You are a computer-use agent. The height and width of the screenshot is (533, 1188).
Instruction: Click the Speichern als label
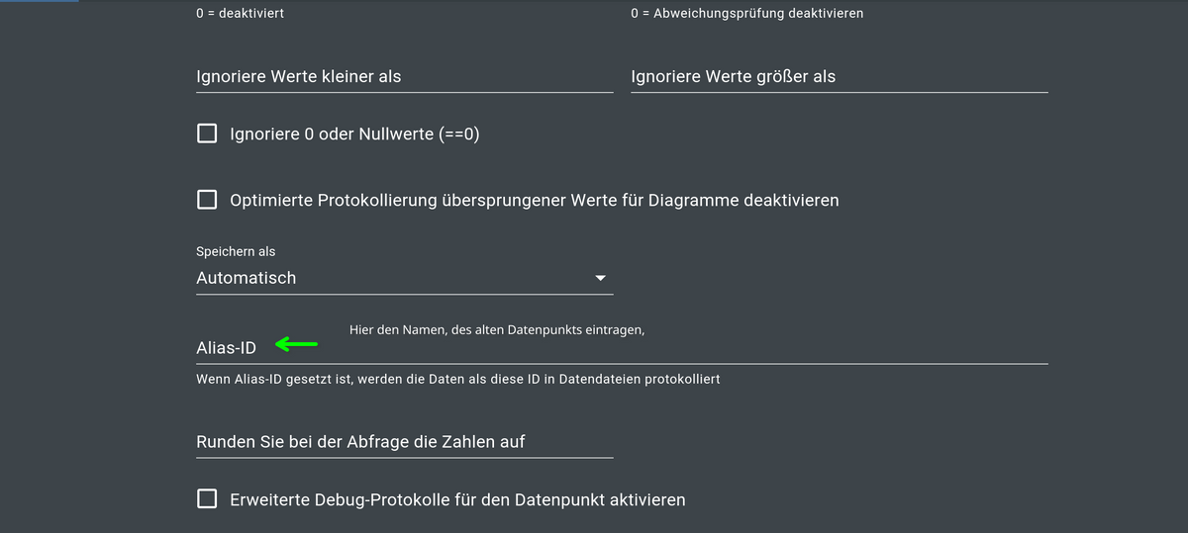[236, 252]
